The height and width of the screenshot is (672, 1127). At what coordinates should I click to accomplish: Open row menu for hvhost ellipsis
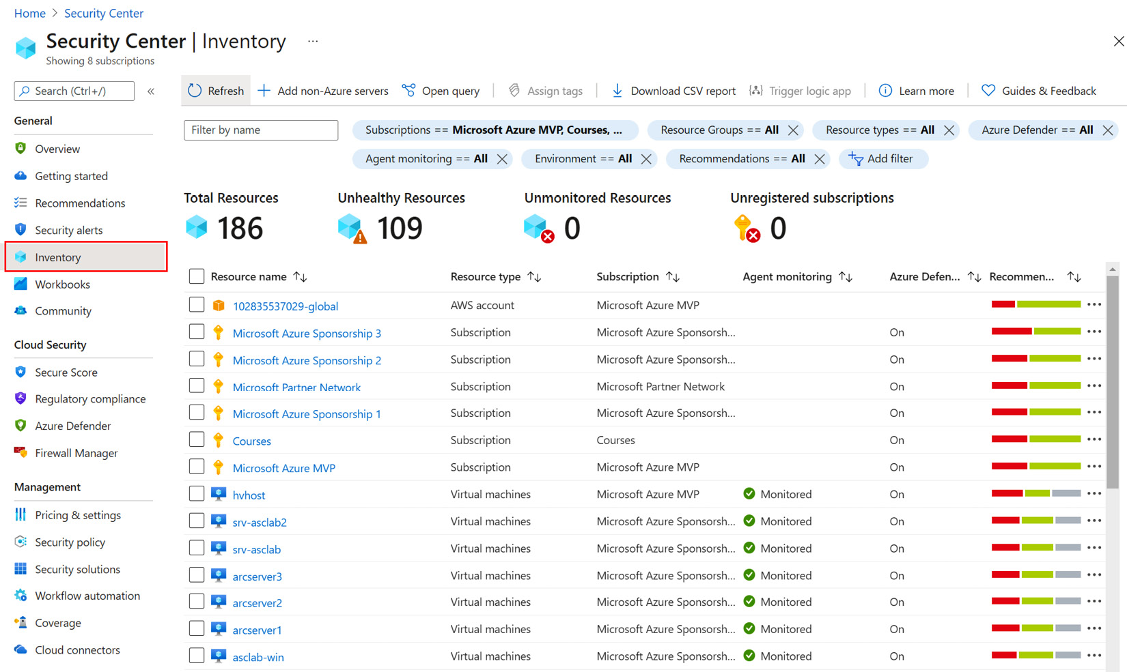(x=1094, y=494)
